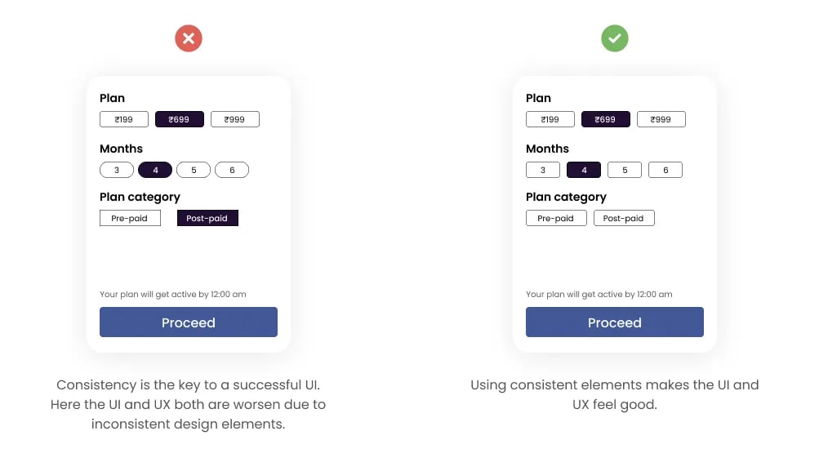Click Proceed button in the right card
819x471 pixels.
pos(615,322)
